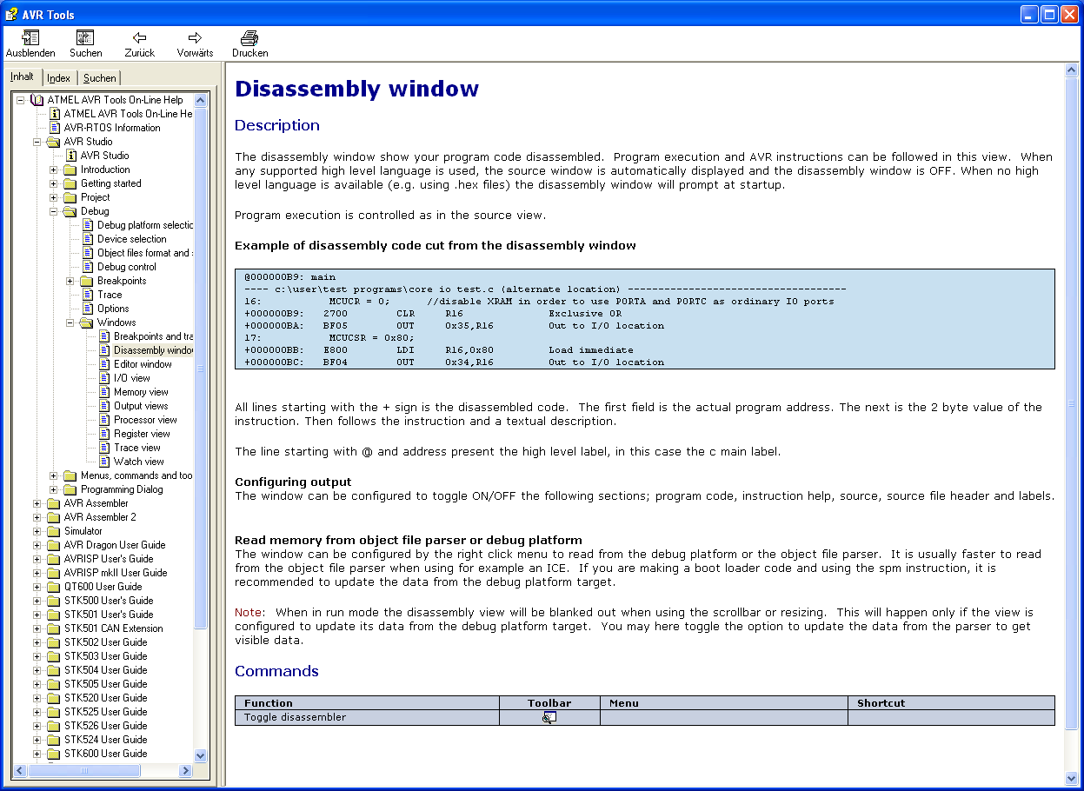Image resolution: width=1084 pixels, height=791 pixels.
Task: Click the ATMEL AVR Tools book icon
Action: pos(37,100)
